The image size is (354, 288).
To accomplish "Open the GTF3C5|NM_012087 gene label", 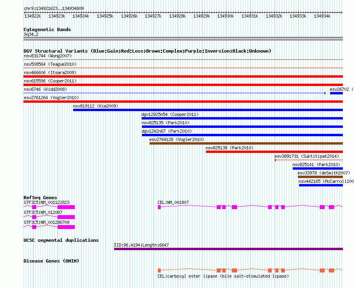I will point(43,212).
